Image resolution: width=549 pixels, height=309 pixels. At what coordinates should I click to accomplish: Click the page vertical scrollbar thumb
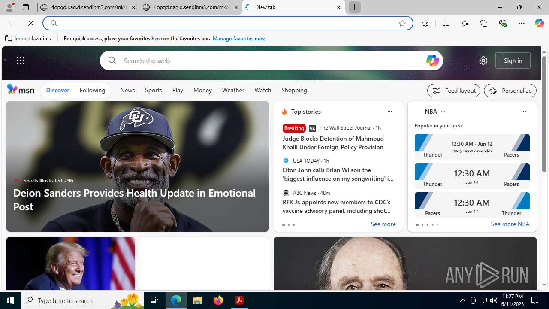tap(544, 114)
